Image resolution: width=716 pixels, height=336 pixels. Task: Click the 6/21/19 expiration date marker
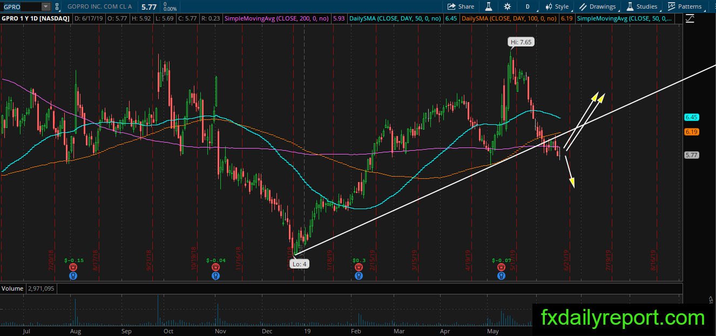click(566, 260)
